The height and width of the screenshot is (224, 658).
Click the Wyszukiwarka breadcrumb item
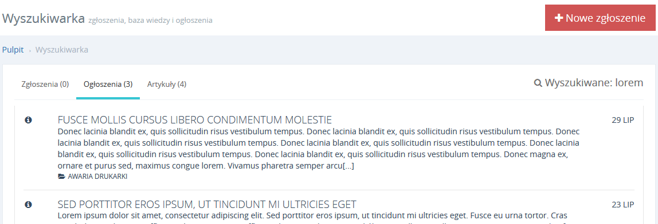[62, 50]
